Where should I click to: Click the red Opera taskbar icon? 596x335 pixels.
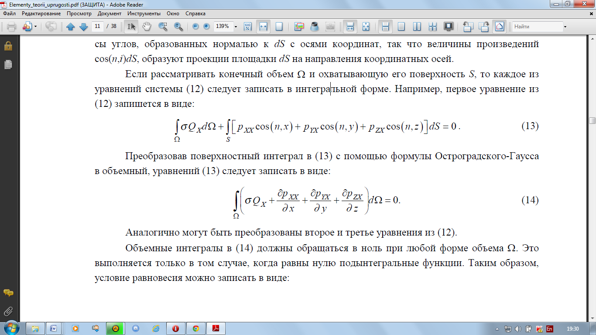[x=175, y=328]
